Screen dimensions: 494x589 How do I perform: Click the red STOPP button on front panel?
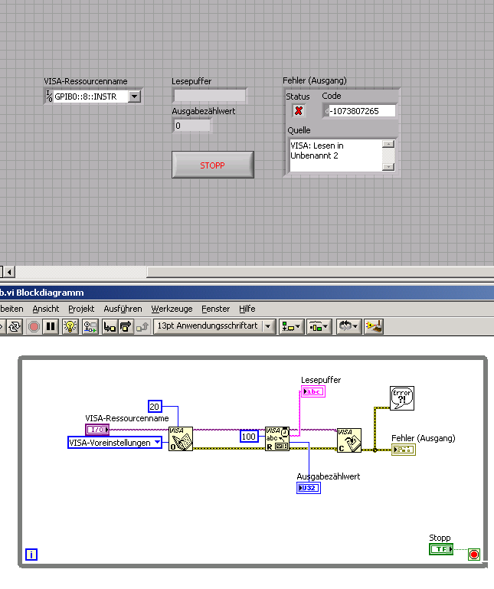pyautogui.click(x=213, y=165)
